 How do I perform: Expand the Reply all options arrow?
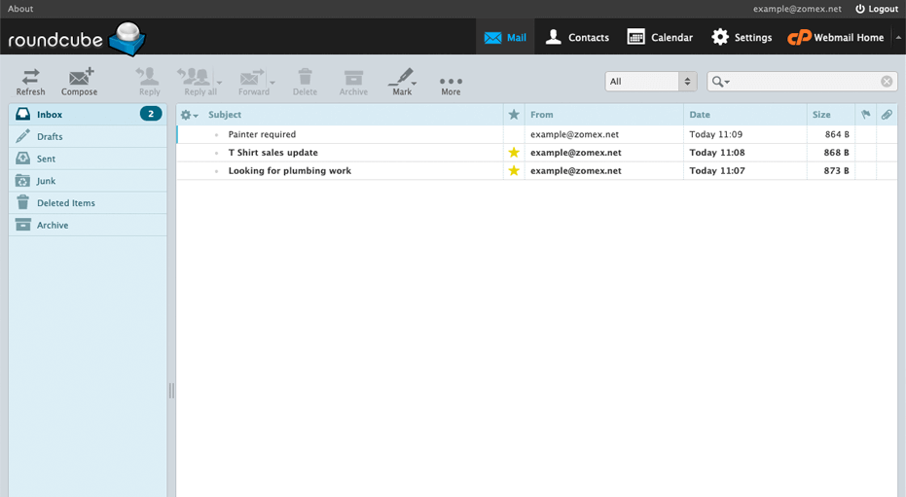click(x=219, y=82)
